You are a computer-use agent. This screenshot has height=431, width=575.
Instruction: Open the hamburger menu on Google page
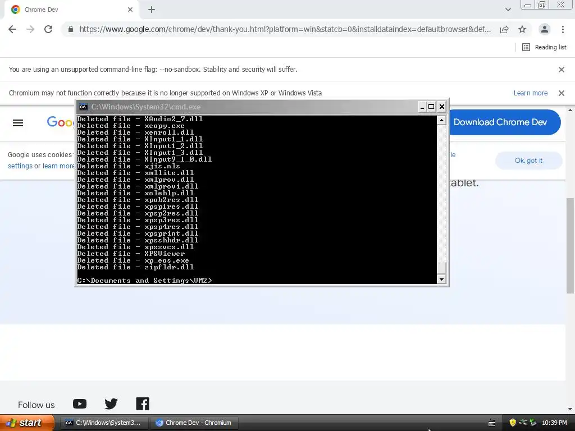[x=18, y=123]
